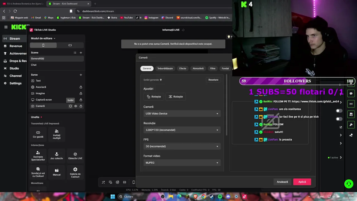
Task: Lock the Captură ecran source
Action: [x=81, y=100]
